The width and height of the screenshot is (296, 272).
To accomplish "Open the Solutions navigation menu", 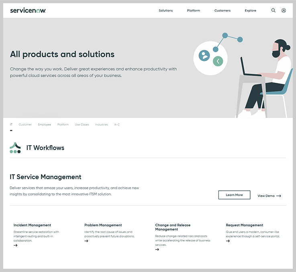I will click(166, 10).
